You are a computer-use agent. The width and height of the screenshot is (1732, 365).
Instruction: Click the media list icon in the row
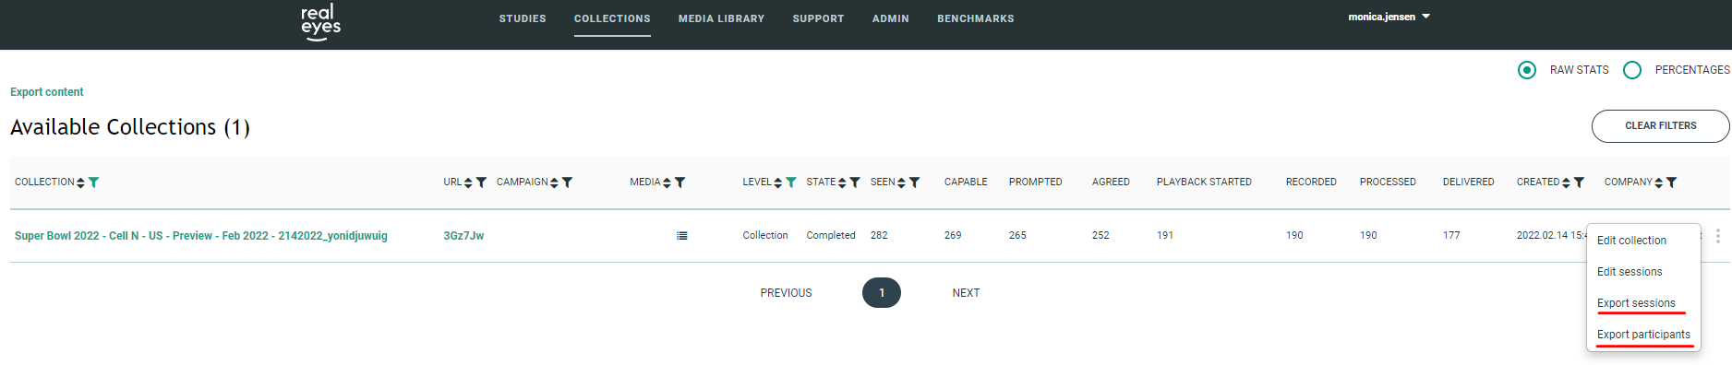[681, 236]
